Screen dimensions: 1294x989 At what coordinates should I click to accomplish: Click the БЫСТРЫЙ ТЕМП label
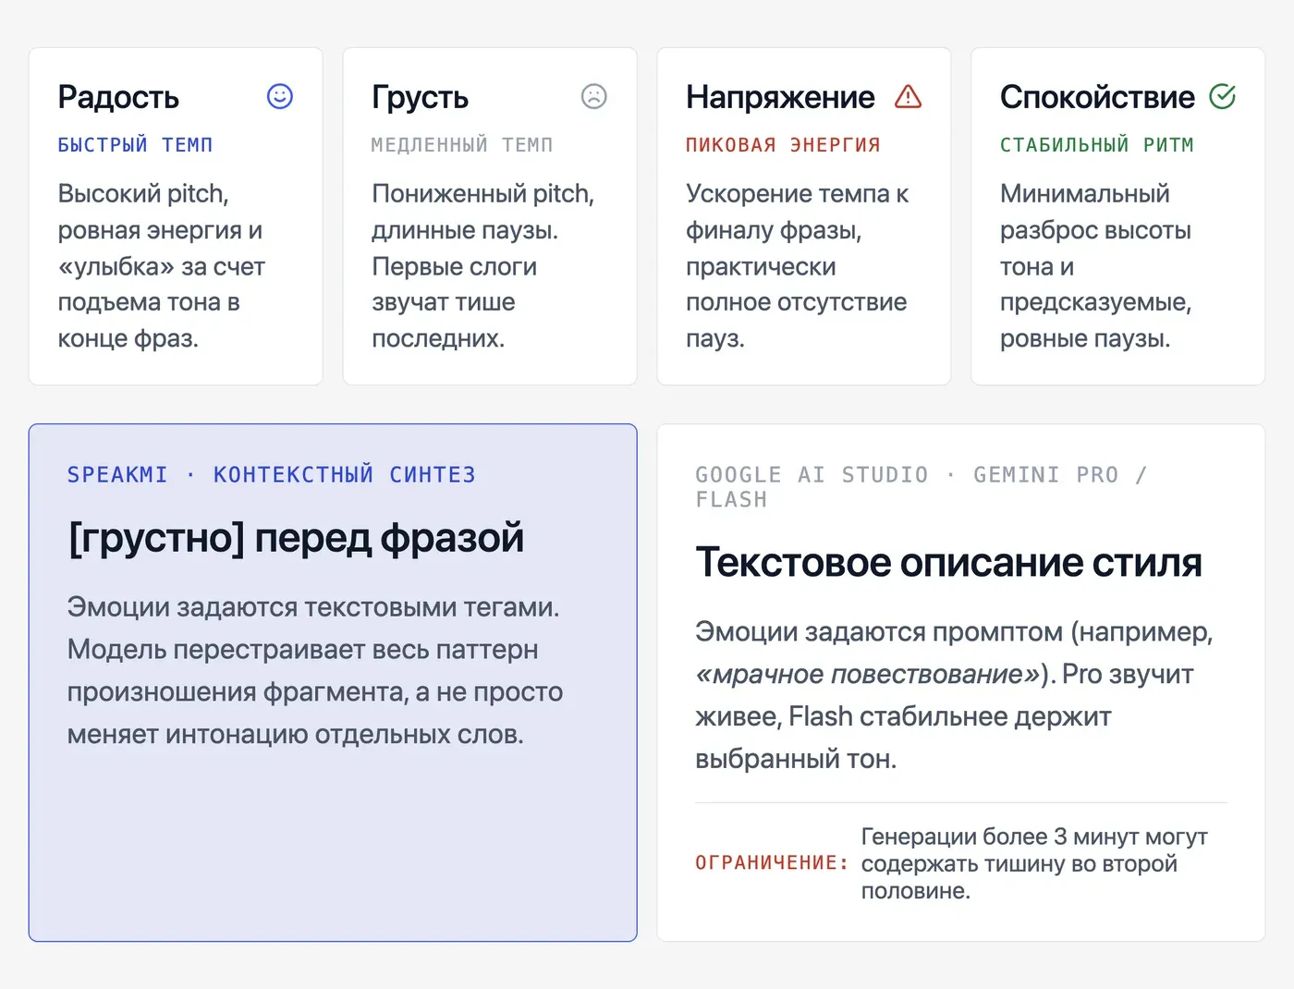coord(136,145)
